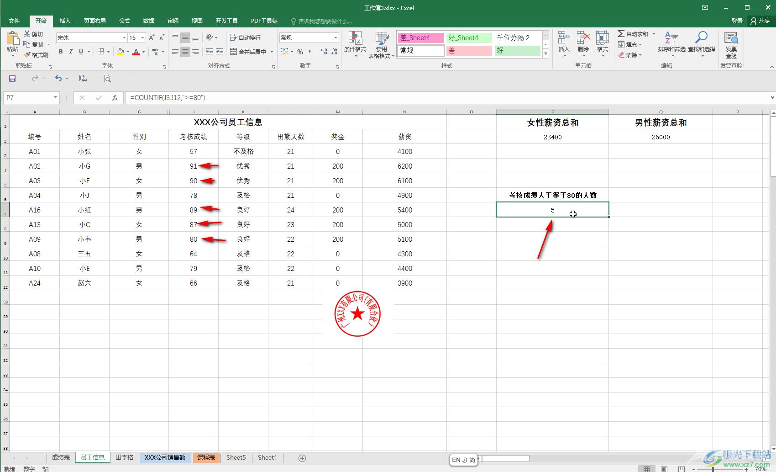Toggle center horizontal alignment
This screenshot has width=776, height=472.
[185, 52]
